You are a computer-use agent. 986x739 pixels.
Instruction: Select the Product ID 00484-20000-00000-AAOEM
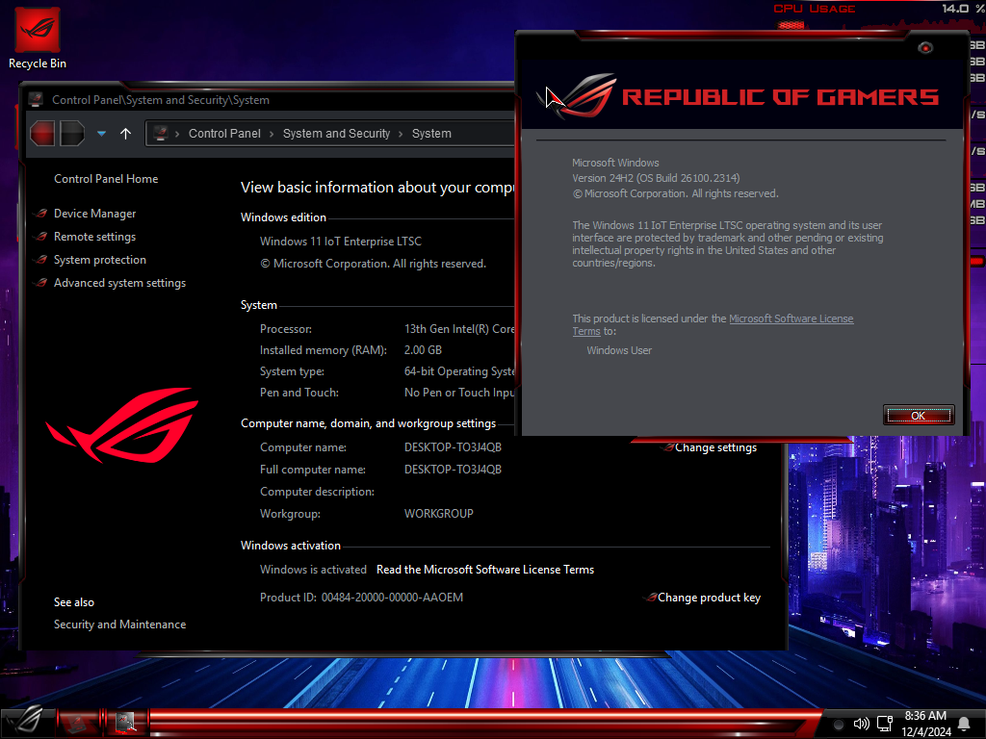coord(392,598)
